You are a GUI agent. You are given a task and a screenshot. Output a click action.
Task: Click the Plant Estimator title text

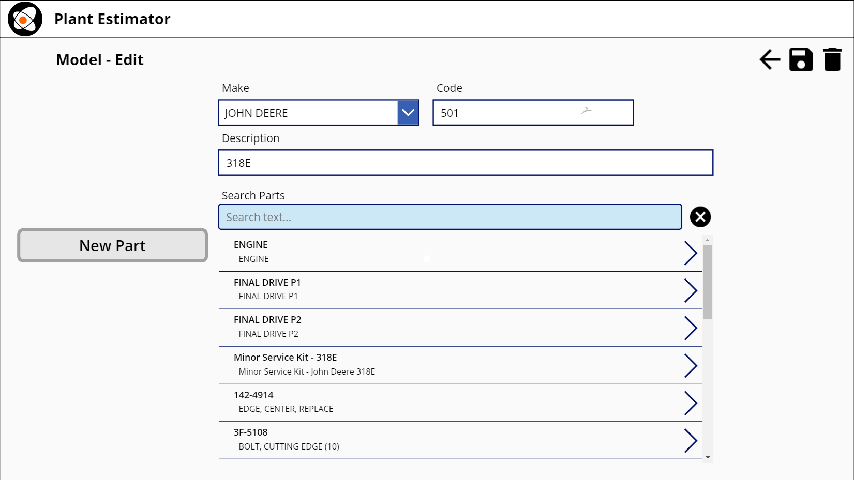pyautogui.click(x=112, y=19)
